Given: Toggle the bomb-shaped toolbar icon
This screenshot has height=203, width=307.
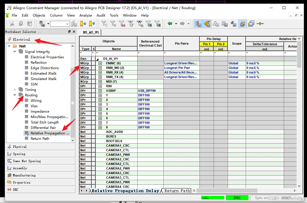Looking at the screenshot, I should point(243,24).
